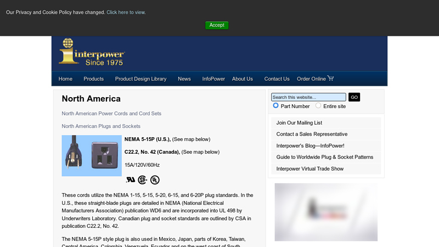
Task: Open the shopping cart icon
Action: point(330,78)
